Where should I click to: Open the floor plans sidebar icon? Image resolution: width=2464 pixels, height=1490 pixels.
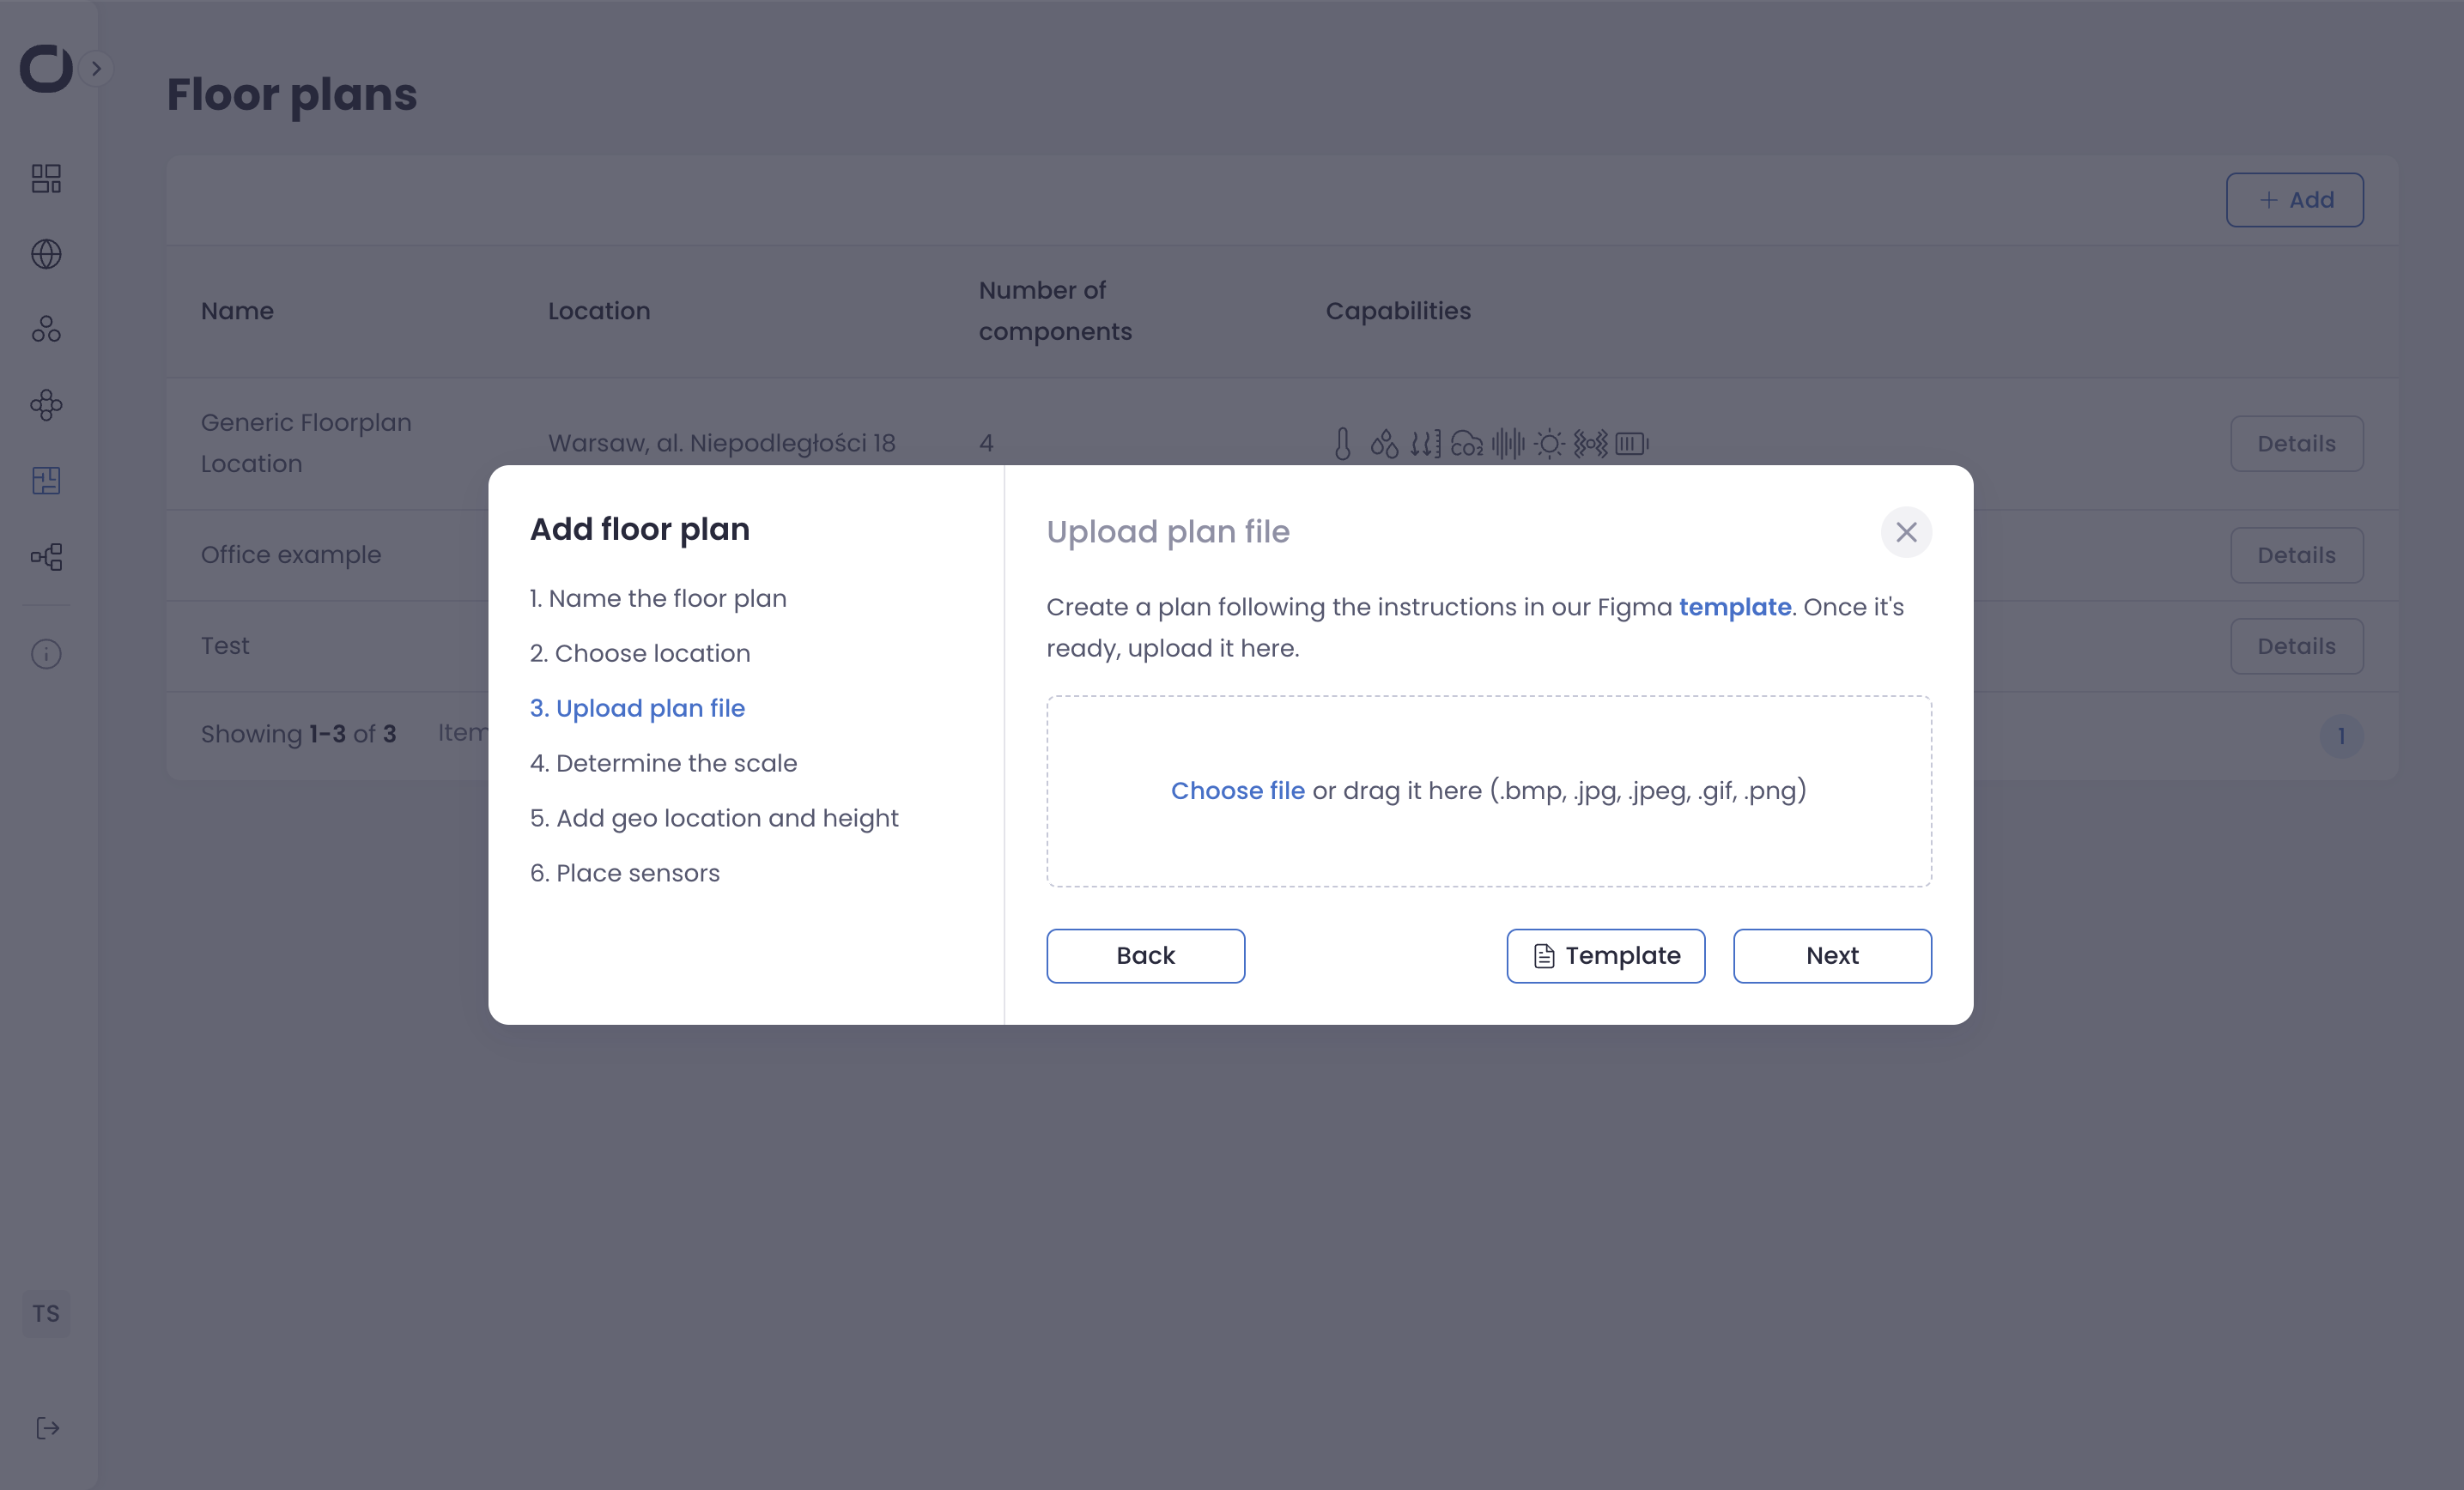pyautogui.click(x=46, y=481)
